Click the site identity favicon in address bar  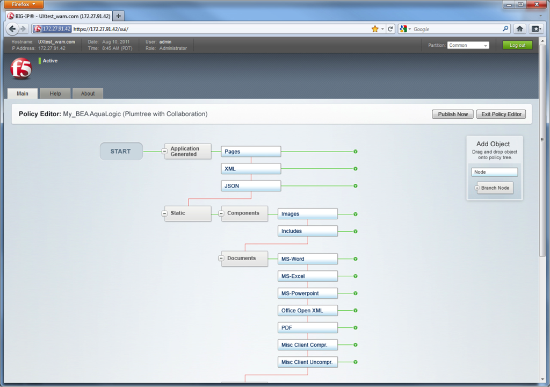pyautogui.click(x=38, y=29)
